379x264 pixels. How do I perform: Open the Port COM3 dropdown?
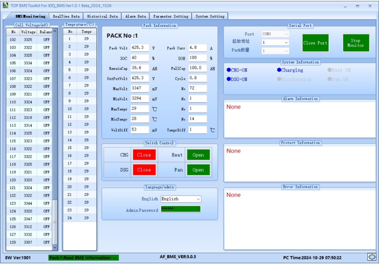[x=275, y=34]
